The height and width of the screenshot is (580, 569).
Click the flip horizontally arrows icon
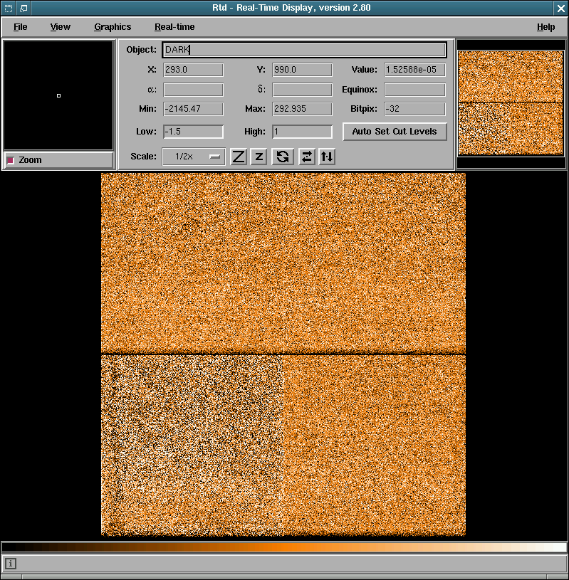pyautogui.click(x=306, y=157)
